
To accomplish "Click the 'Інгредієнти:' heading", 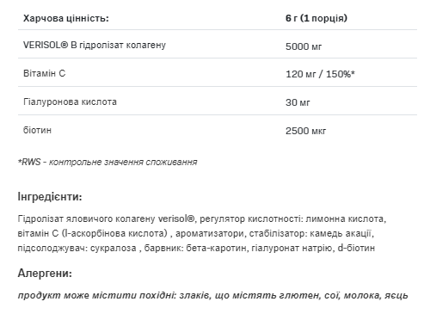I will point(50,197).
